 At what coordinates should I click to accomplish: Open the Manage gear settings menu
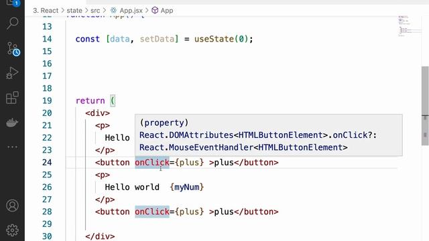(x=12, y=230)
